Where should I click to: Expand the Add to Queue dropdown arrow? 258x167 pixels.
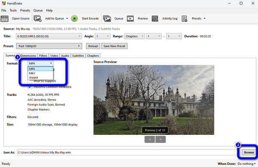[x=67, y=18]
